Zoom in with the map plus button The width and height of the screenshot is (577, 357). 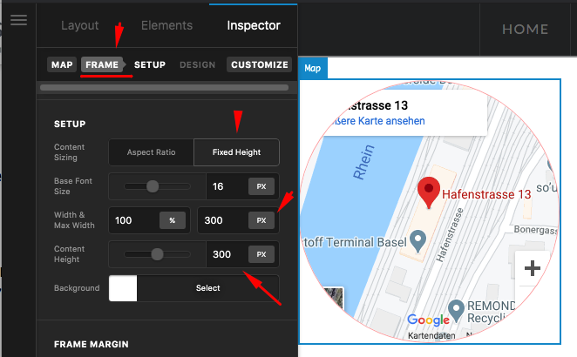pos(532,268)
